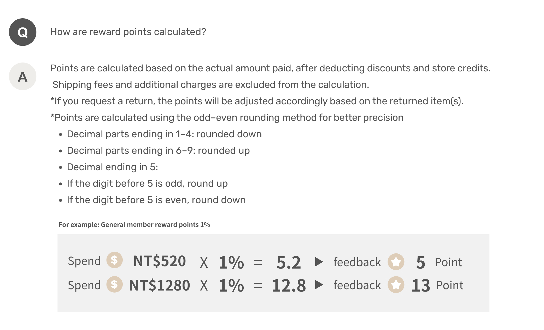544x330 pixels.
Task: Click the star icon before 13 Point
Action: [396, 285]
